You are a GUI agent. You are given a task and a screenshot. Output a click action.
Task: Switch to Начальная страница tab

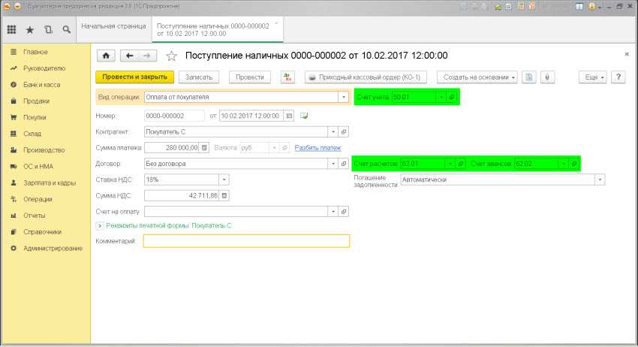[x=113, y=26]
